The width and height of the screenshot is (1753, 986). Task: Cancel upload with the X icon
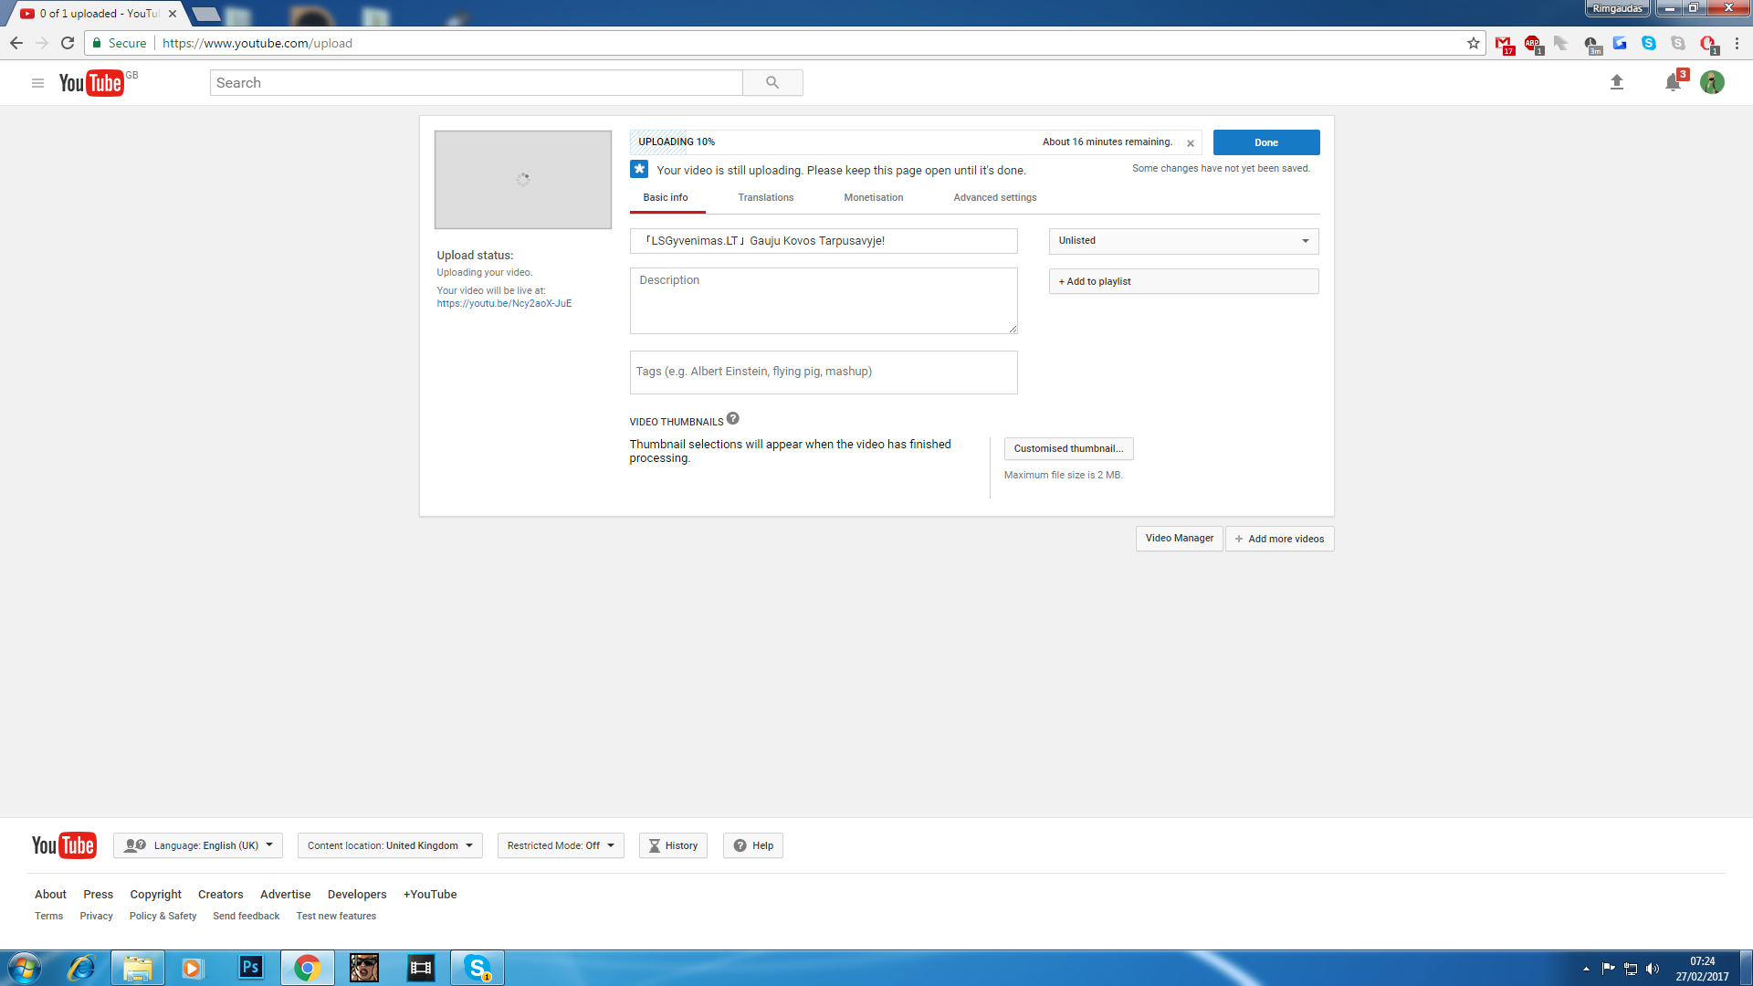(1190, 143)
